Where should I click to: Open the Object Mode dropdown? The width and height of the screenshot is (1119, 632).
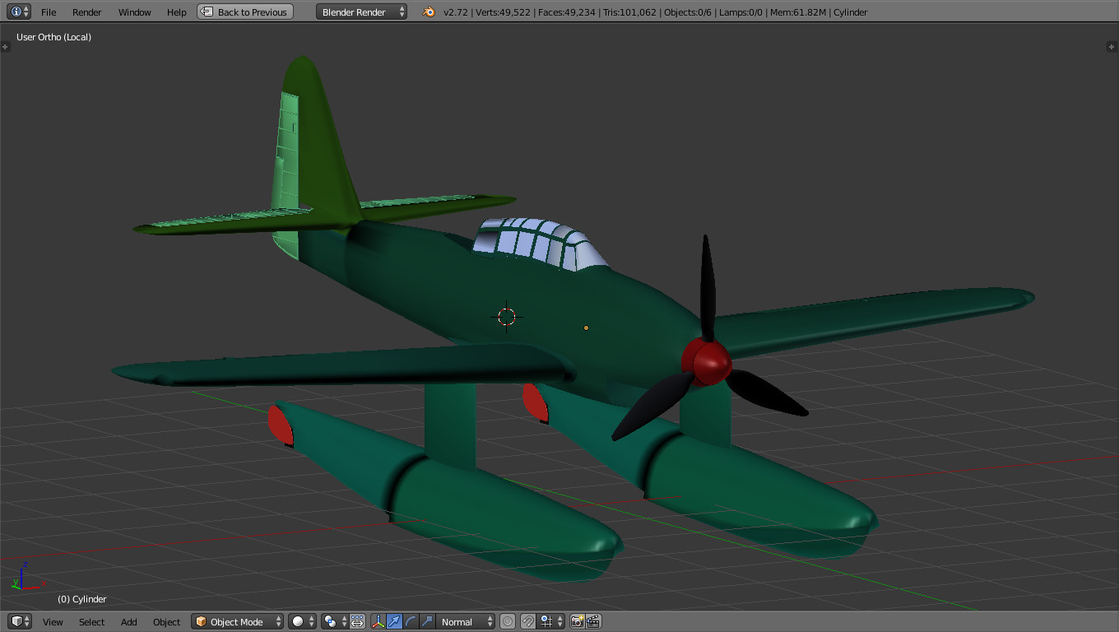click(238, 621)
